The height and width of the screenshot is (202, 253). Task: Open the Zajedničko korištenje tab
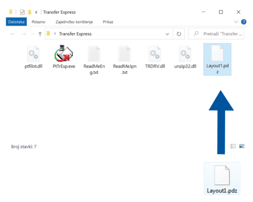[74, 22]
